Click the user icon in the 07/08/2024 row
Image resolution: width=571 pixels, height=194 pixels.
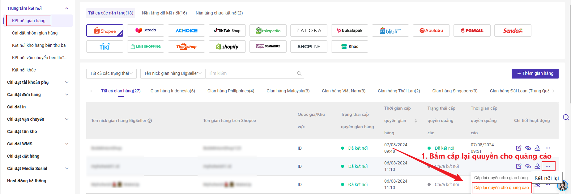click(537, 148)
